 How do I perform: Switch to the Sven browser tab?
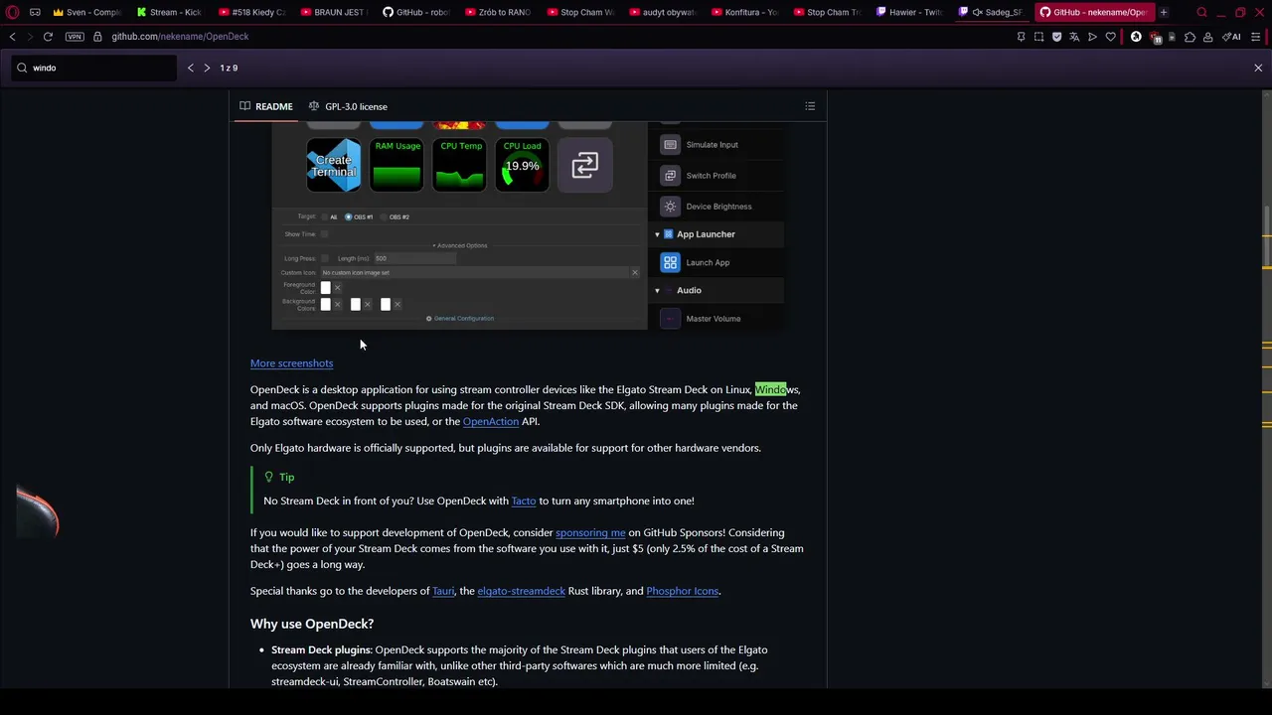pos(86,12)
